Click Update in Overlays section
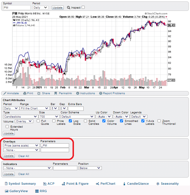Screen dimensions: 190x195 pyautogui.click(x=9, y=156)
